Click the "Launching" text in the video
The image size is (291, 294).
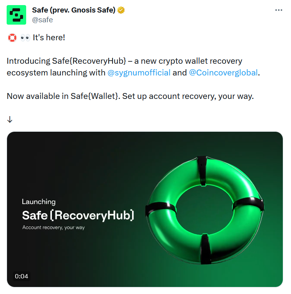pyautogui.click(x=39, y=202)
